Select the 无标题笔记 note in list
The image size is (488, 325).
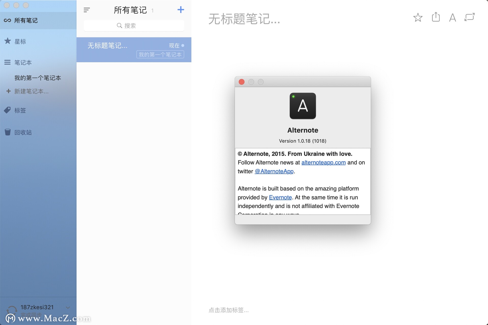coord(134,50)
